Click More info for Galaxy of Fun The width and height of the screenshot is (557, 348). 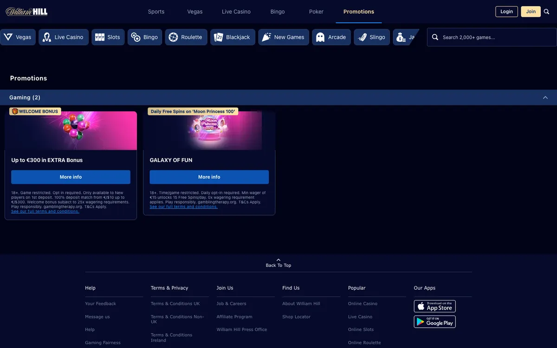[209, 177]
